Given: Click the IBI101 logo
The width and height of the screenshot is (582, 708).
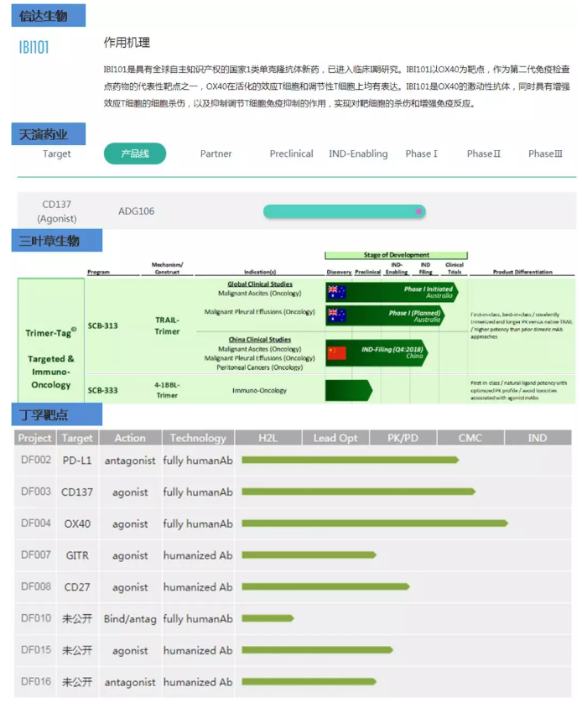Looking at the screenshot, I should point(34,48).
